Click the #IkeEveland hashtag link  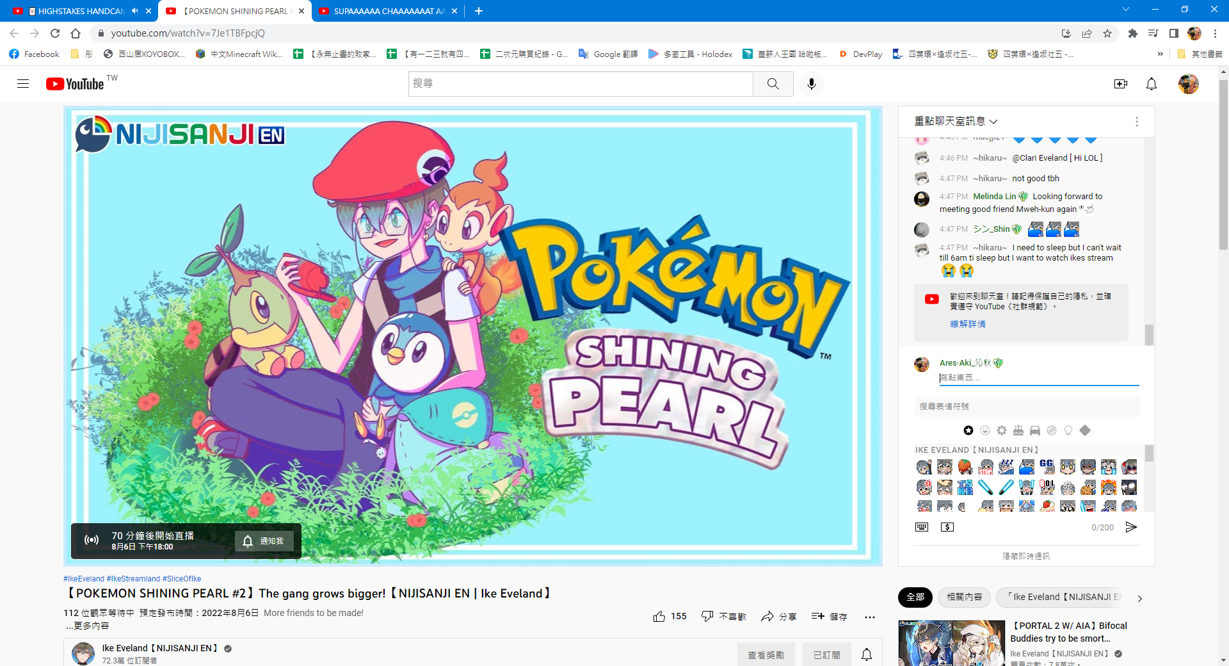pos(84,579)
